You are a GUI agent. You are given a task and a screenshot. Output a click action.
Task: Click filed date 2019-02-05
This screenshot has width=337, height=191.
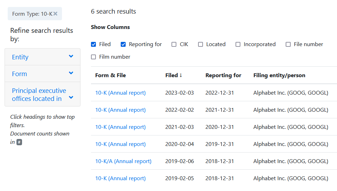180,178
